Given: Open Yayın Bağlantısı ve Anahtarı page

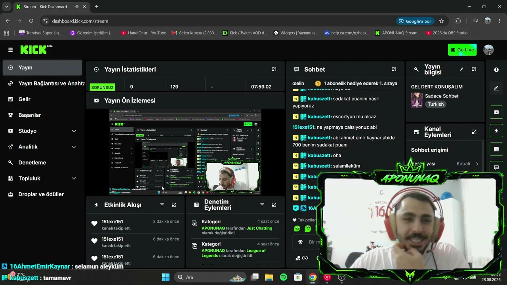Looking at the screenshot, I should 42,84.
